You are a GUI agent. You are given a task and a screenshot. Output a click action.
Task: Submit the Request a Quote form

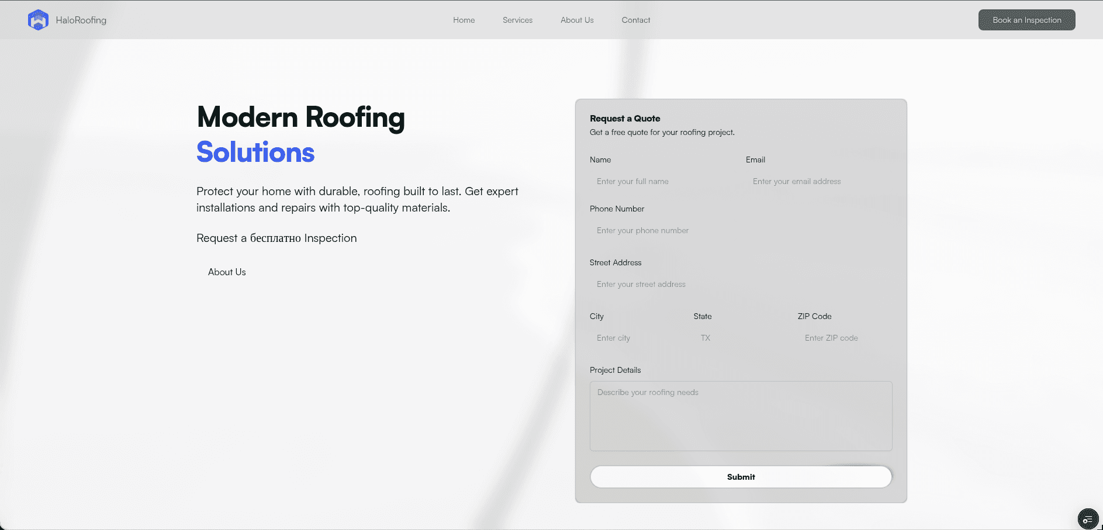coord(741,476)
